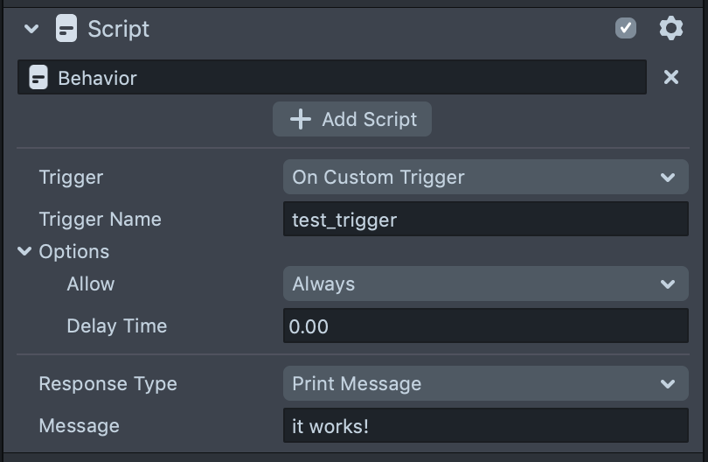708x462 pixels.
Task: Collapse the Script component section
Action: (x=32, y=29)
